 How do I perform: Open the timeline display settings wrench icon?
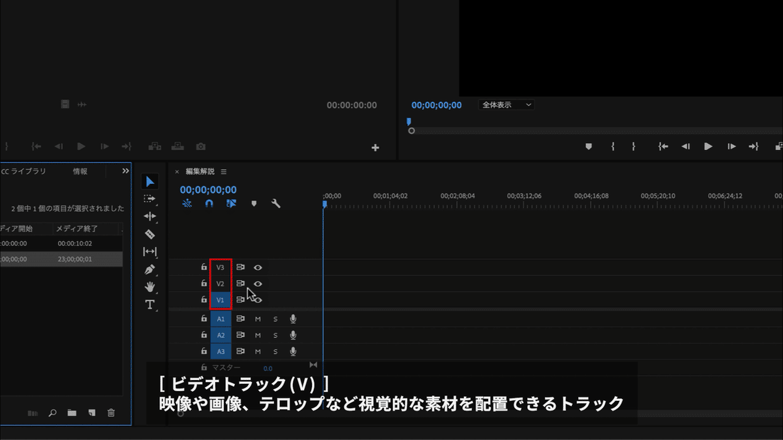pos(276,203)
